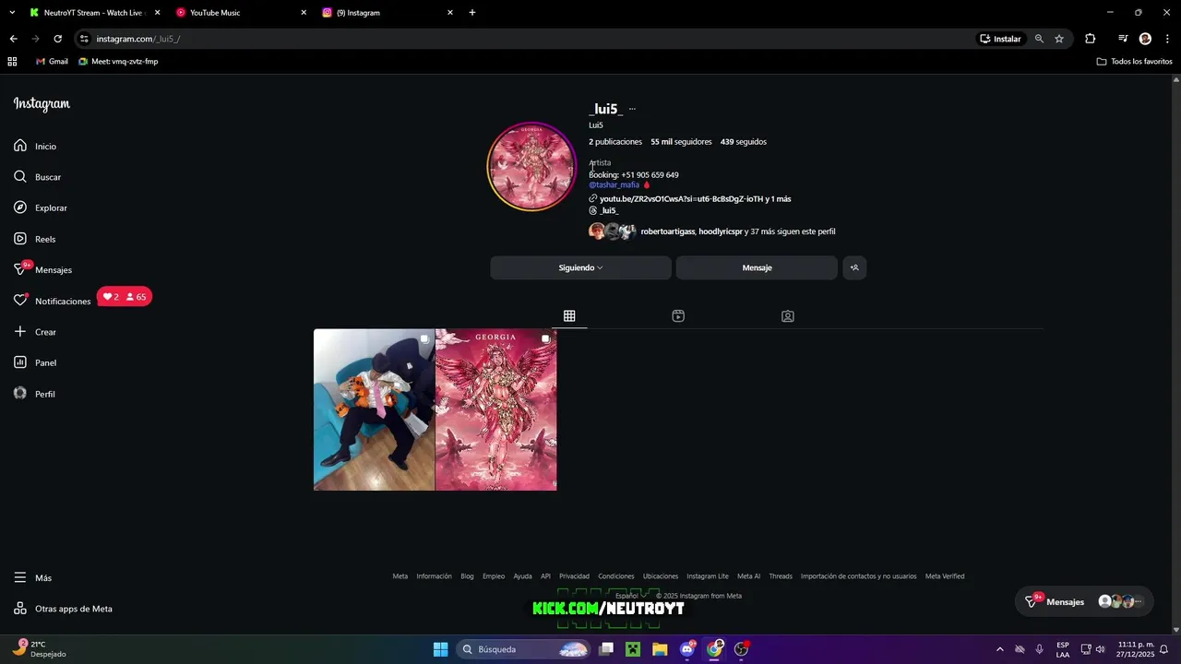Open Todos los favoritos folder

[x=1134, y=62]
